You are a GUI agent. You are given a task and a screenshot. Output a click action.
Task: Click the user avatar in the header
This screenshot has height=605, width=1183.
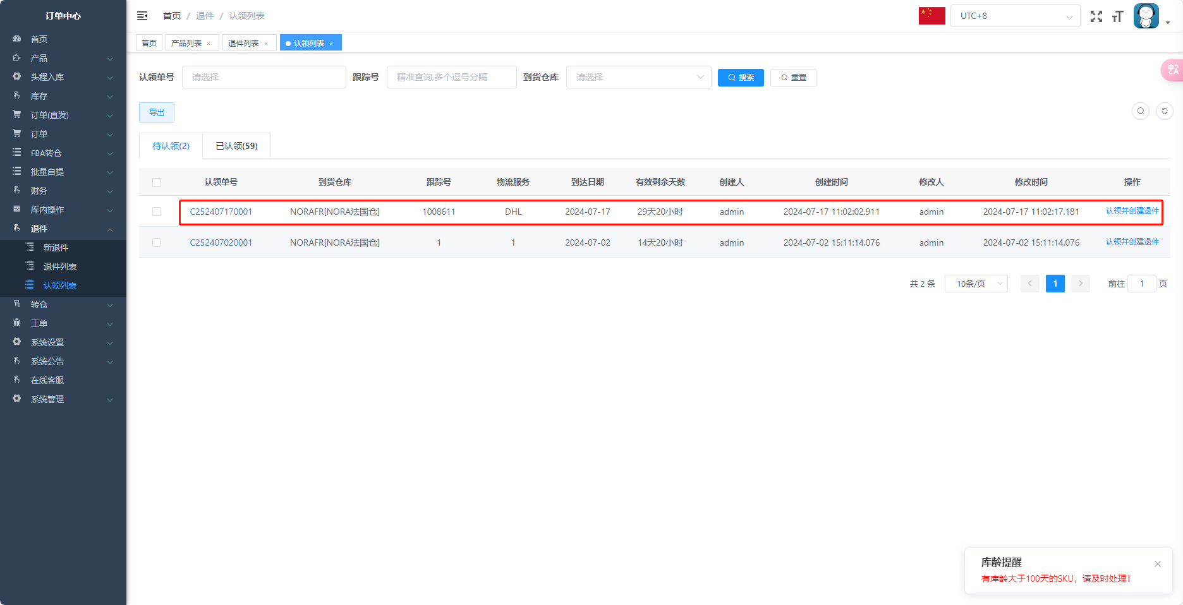pyautogui.click(x=1146, y=16)
